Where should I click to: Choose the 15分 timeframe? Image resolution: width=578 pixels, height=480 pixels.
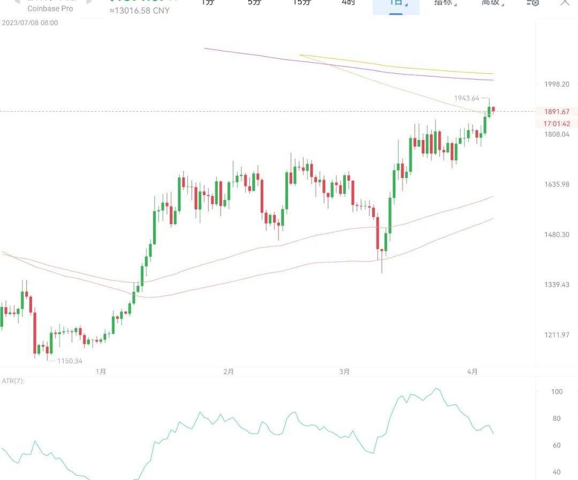click(x=302, y=3)
